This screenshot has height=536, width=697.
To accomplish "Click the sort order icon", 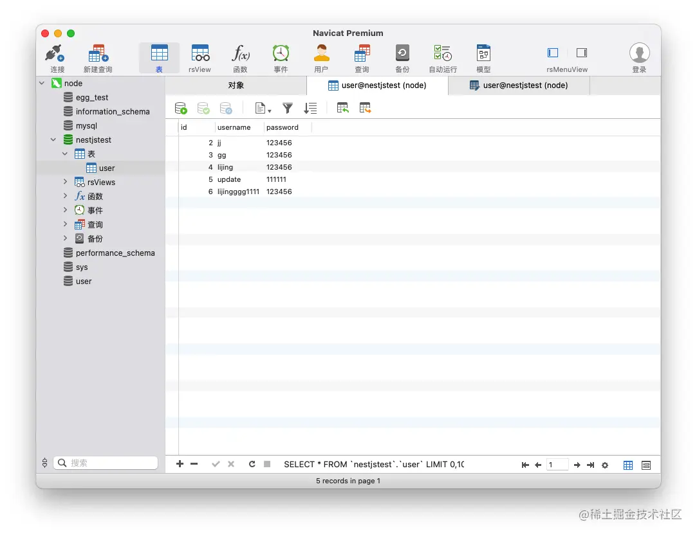I will coord(310,108).
